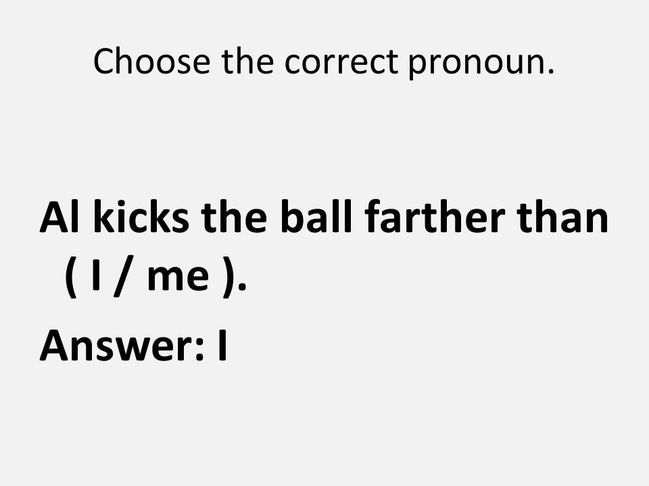The image size is (649, 486).
Task: Click "the" in the heading line
Action: click(x=247, y=61)
